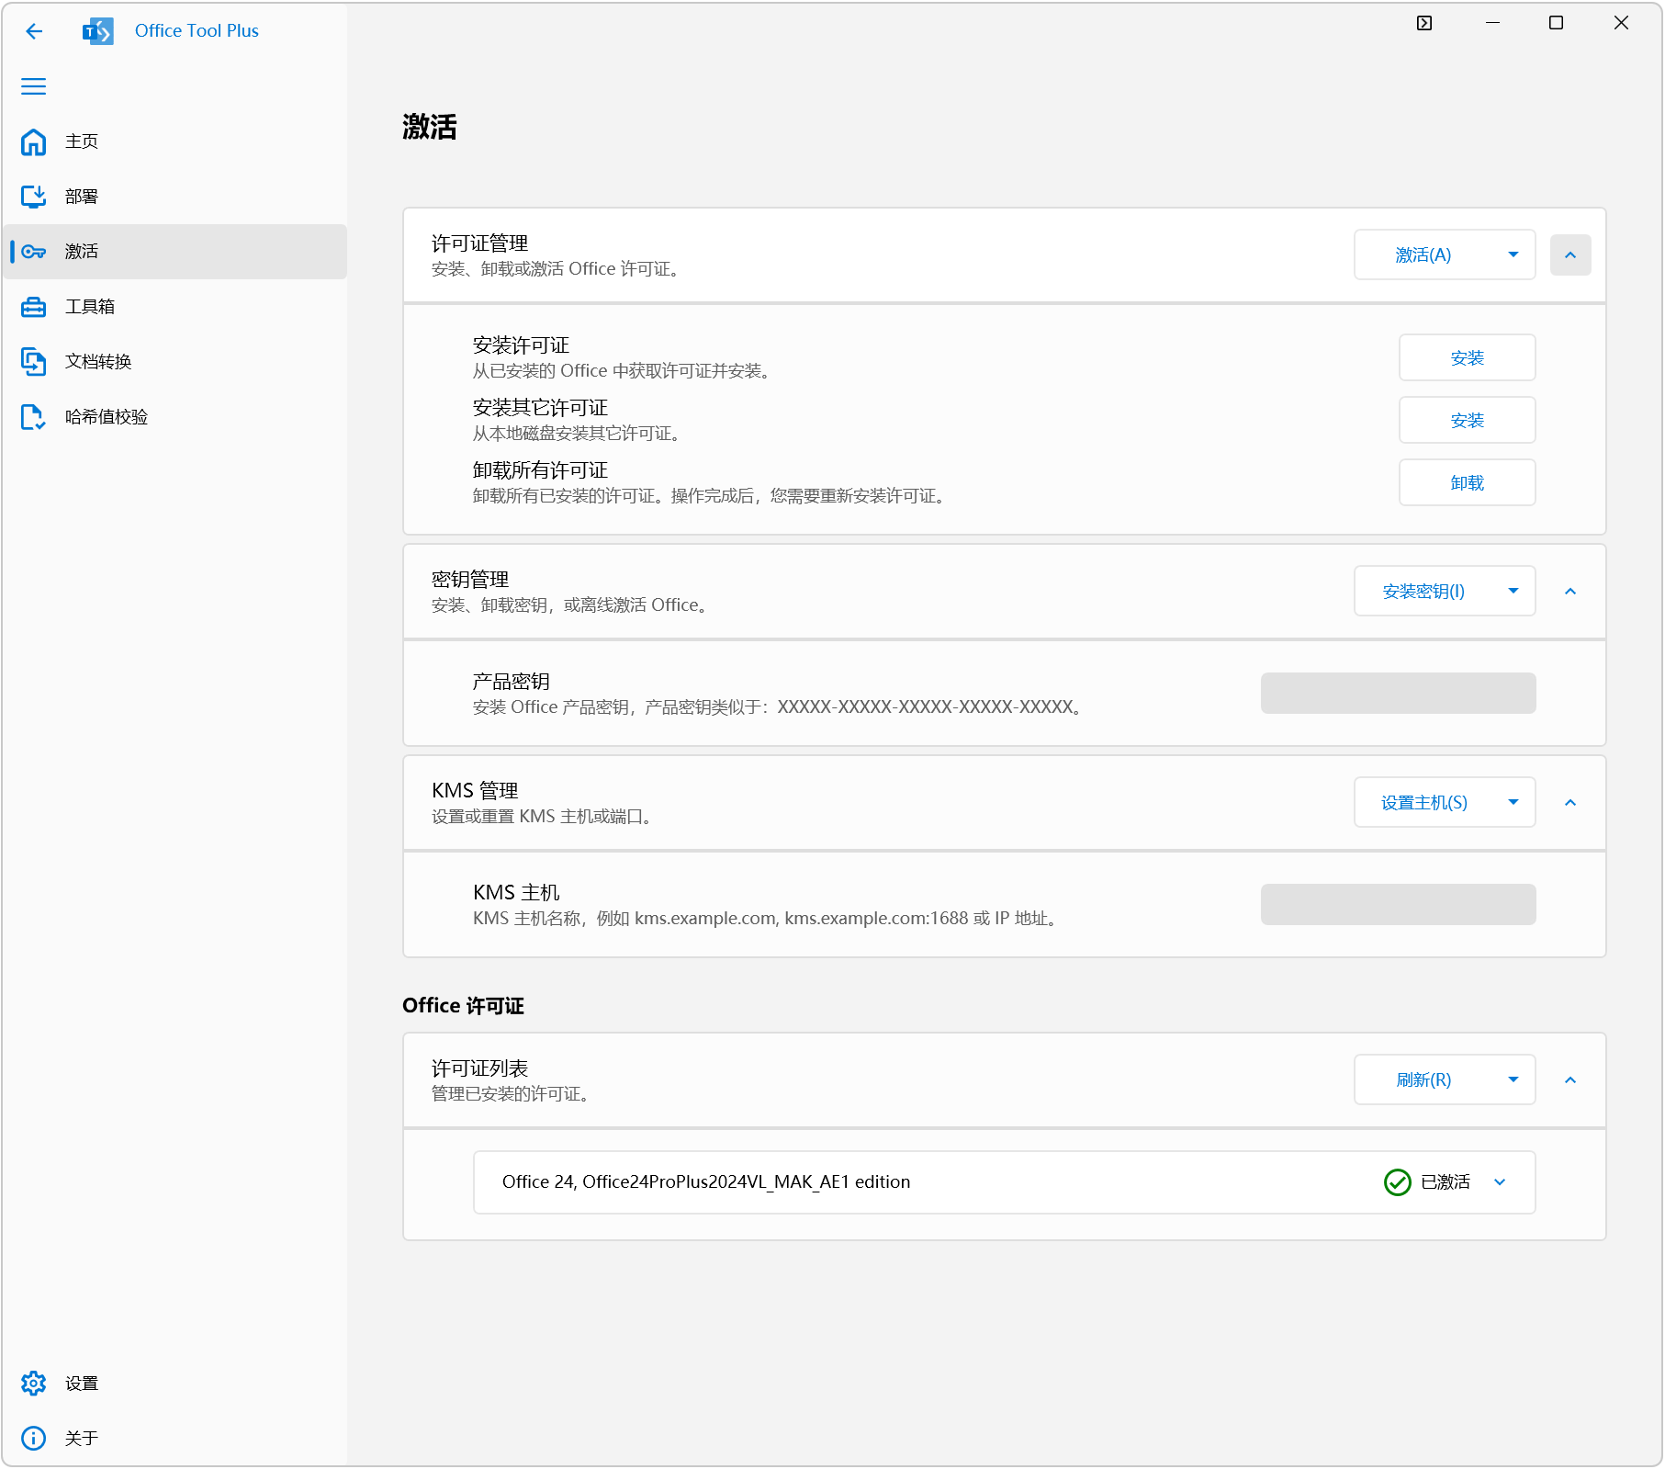Close the Office Tool Plus window

click(x=1621, y=23)
